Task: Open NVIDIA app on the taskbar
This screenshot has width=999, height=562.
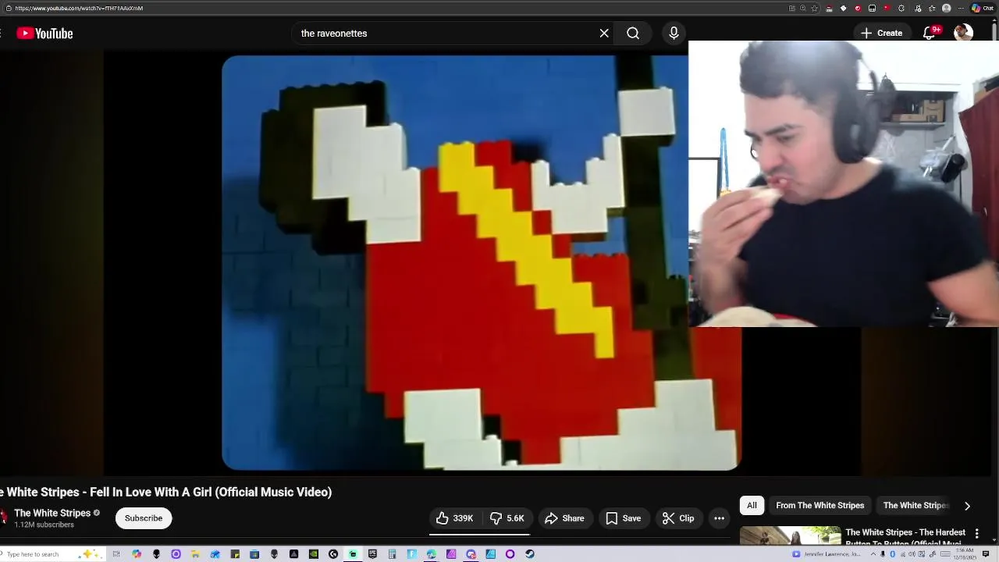Action: pos(314,554)
